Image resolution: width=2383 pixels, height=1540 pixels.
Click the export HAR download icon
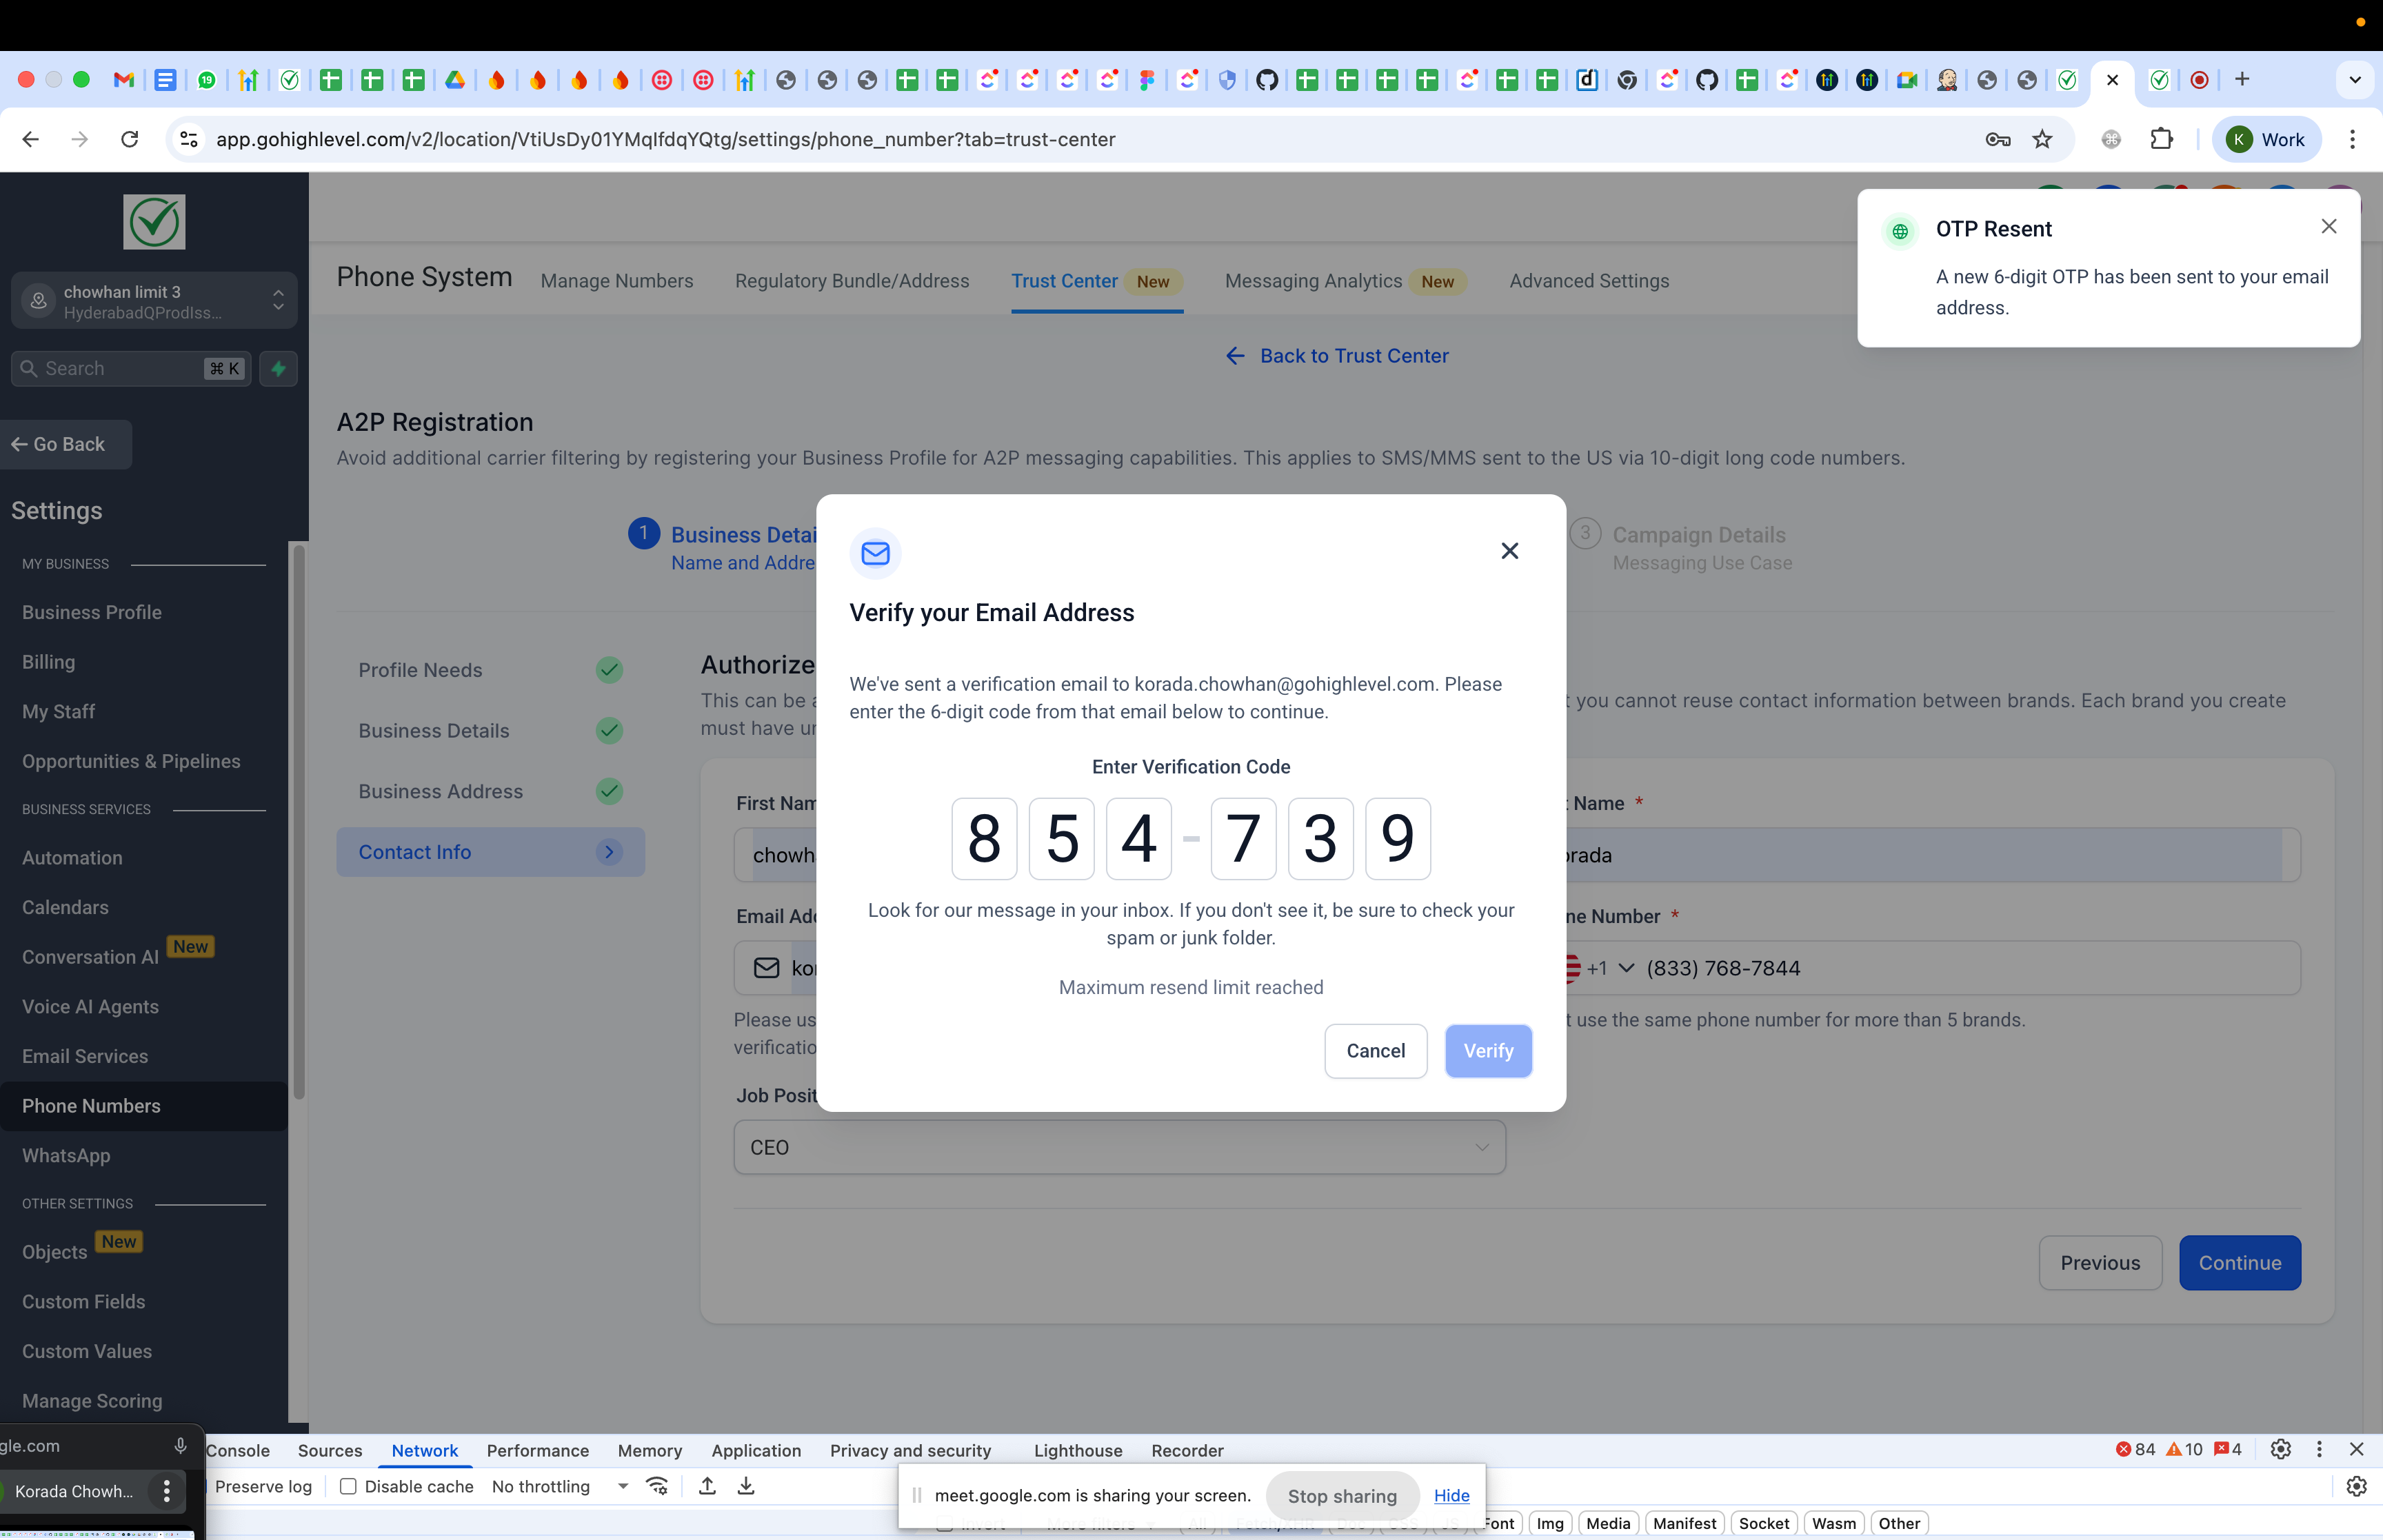[x=746, y=1486]
